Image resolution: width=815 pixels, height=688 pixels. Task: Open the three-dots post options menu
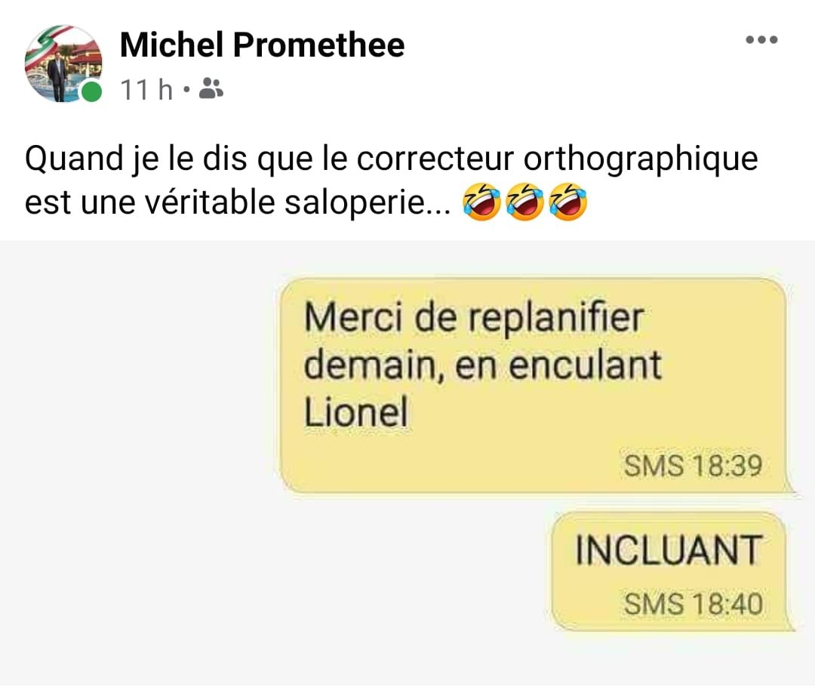point(761,40)
